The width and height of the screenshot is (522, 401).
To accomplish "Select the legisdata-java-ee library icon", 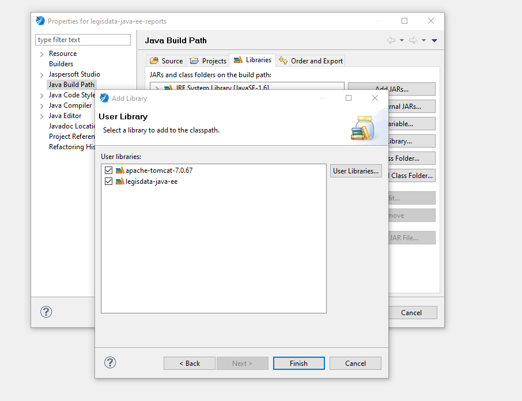I will click(120, 181).
